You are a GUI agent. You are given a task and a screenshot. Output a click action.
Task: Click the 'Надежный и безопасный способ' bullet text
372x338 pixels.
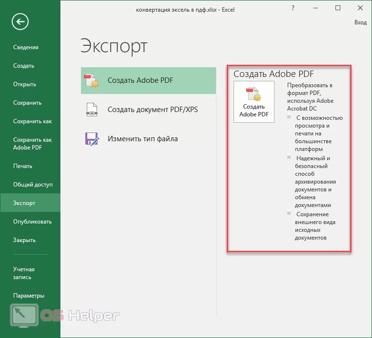tap(315, 182)
